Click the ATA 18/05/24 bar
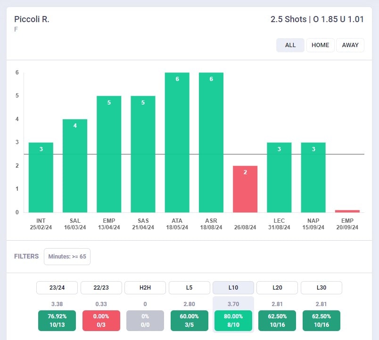Image resolution: width=379 pixels, height=340 pixels. click(177, 143)
